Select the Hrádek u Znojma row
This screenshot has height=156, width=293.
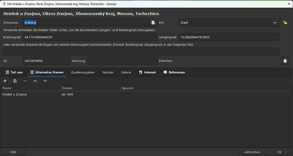click(x=146, y=95)
